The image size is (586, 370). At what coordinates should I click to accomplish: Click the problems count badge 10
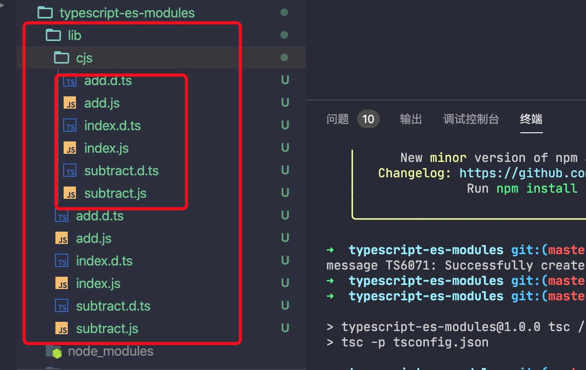368,119
